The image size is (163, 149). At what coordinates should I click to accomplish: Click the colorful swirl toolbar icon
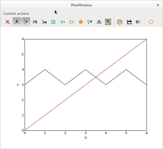coord(108,22)
